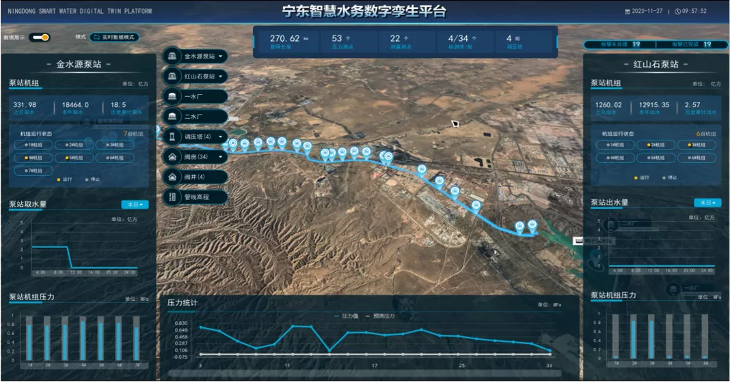Click the 实时数据模式 mode button
Image resolution: width=730 pixels, height=382 pixels.
click(x=114, y=38)
